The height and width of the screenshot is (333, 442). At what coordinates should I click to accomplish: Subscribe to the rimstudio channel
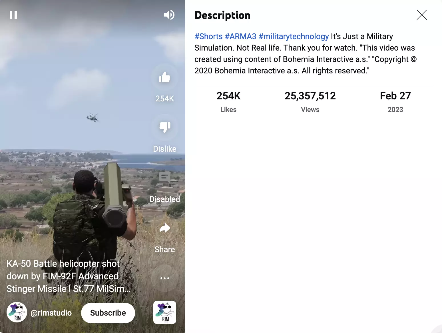pos(108,313)
